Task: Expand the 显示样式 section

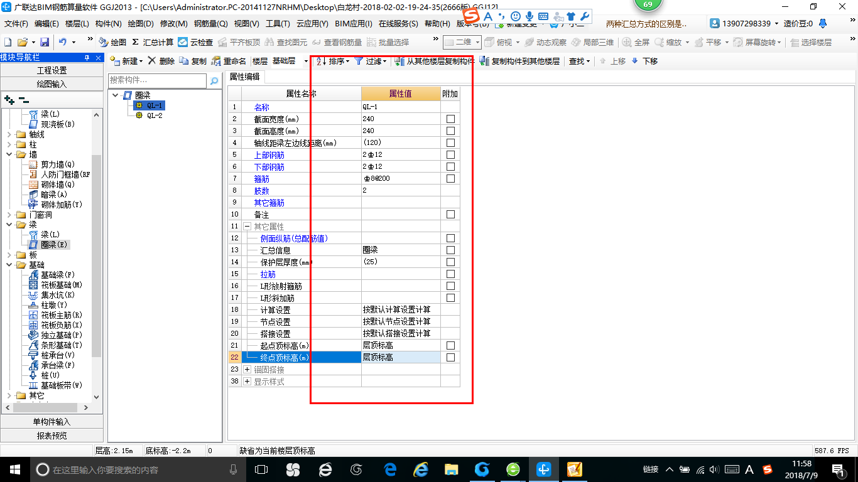Action: (x=247, y=382)
